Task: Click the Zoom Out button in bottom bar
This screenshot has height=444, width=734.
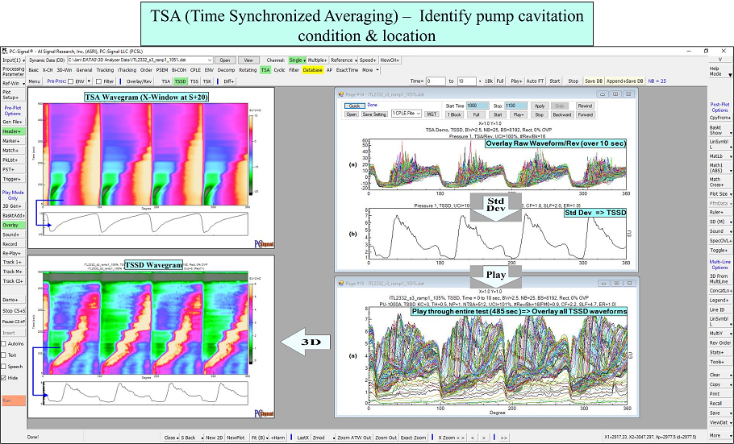Action: tap(386, 437)
